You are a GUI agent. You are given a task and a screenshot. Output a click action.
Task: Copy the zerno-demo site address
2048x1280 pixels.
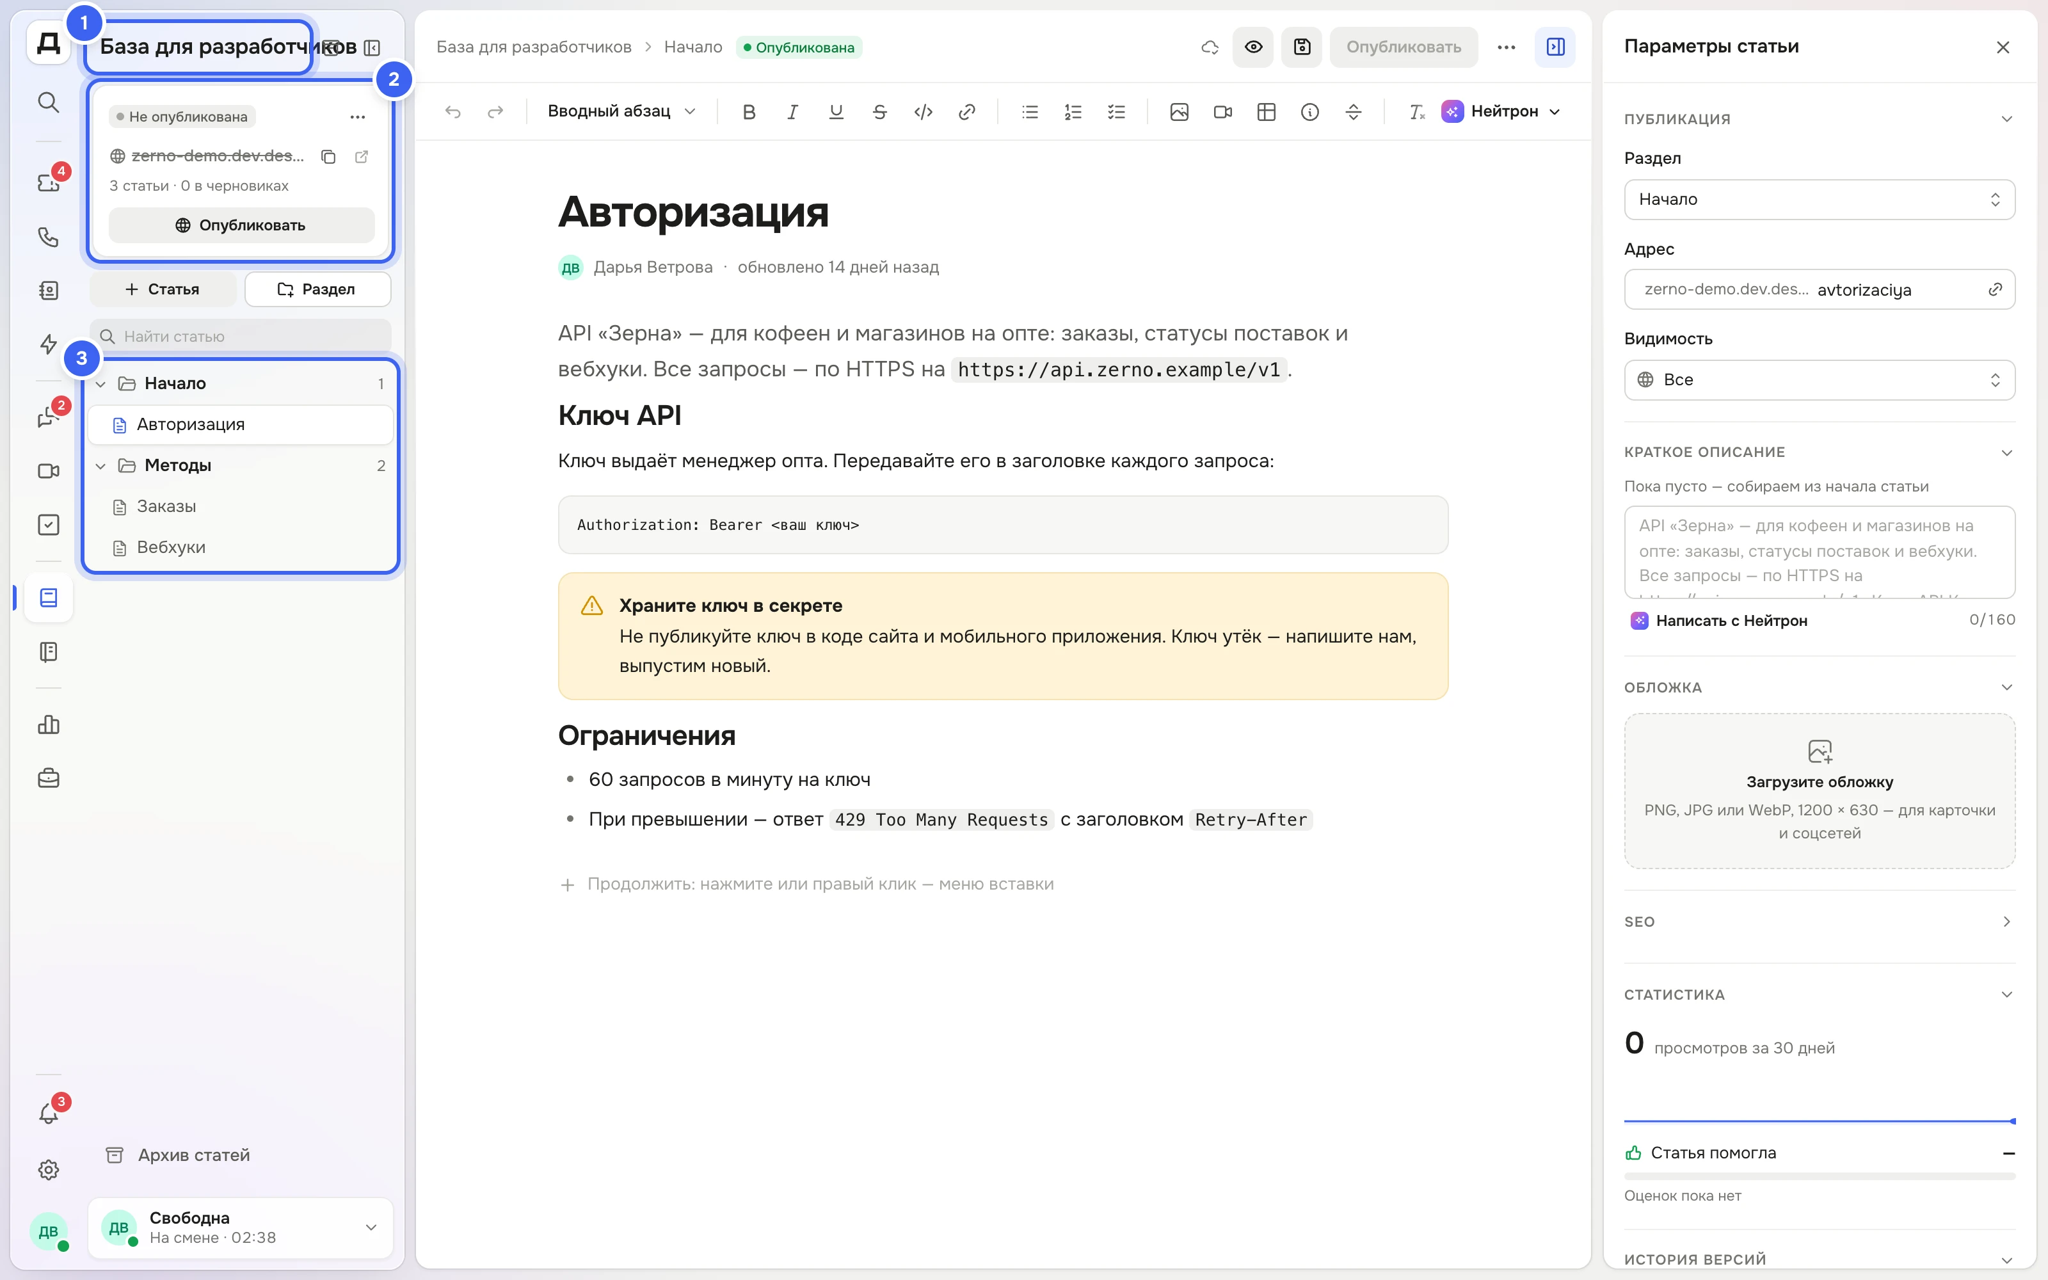(328, 157)
